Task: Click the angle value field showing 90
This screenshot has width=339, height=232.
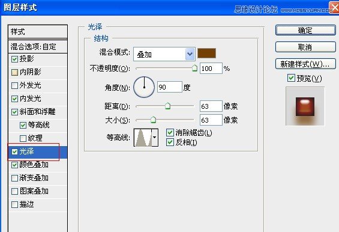Action: (x=170, y=87)
